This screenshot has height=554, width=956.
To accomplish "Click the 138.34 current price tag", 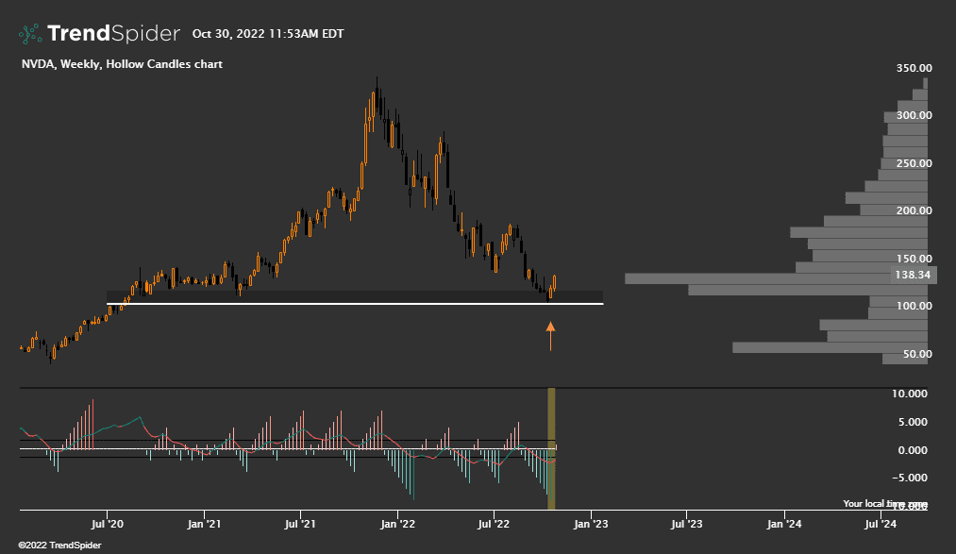I will click(x=911, y=275).
